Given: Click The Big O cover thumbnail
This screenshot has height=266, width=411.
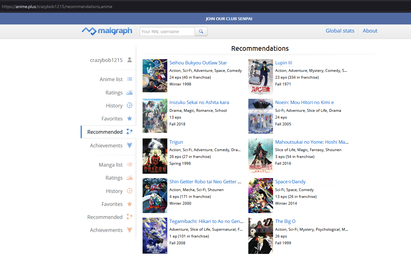Looking at the screenshot, I should pos(260,235).
